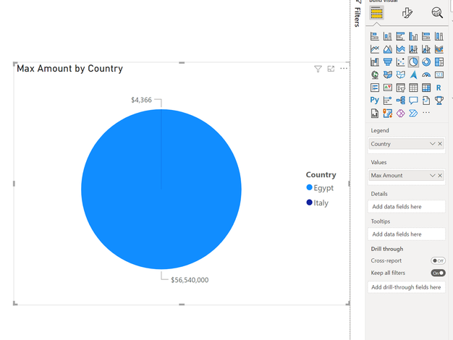This screenshot has width=453, height=340.
Task: Select the KPI visual
Action: (387, 88)
